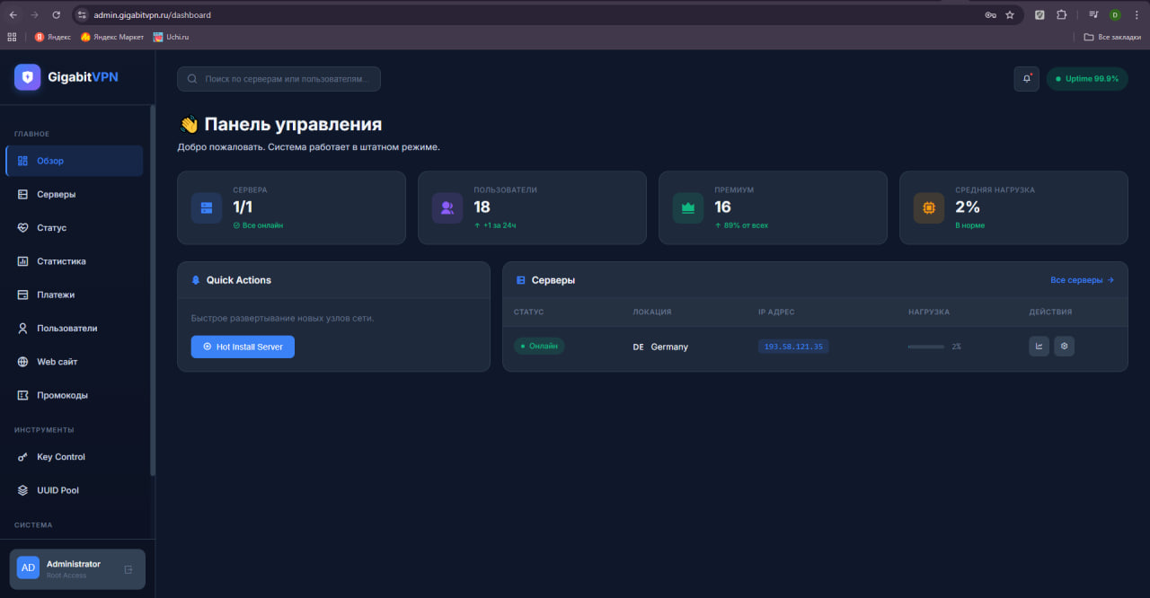Click the Germany server load progress bar
The height and width of the screenshot is (598, 1150).
926,347
